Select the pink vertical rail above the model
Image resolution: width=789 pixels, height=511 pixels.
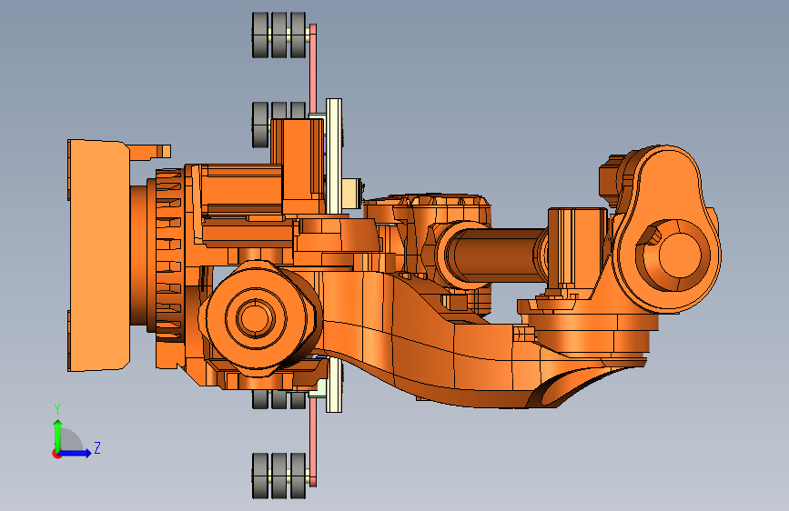tap(312, 68)
